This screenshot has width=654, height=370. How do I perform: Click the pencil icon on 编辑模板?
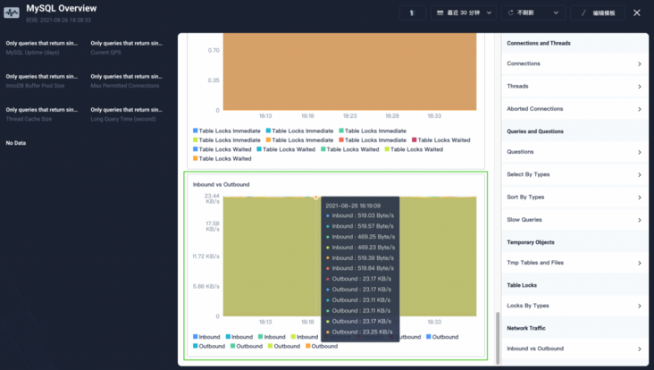[x=584, y=13]
